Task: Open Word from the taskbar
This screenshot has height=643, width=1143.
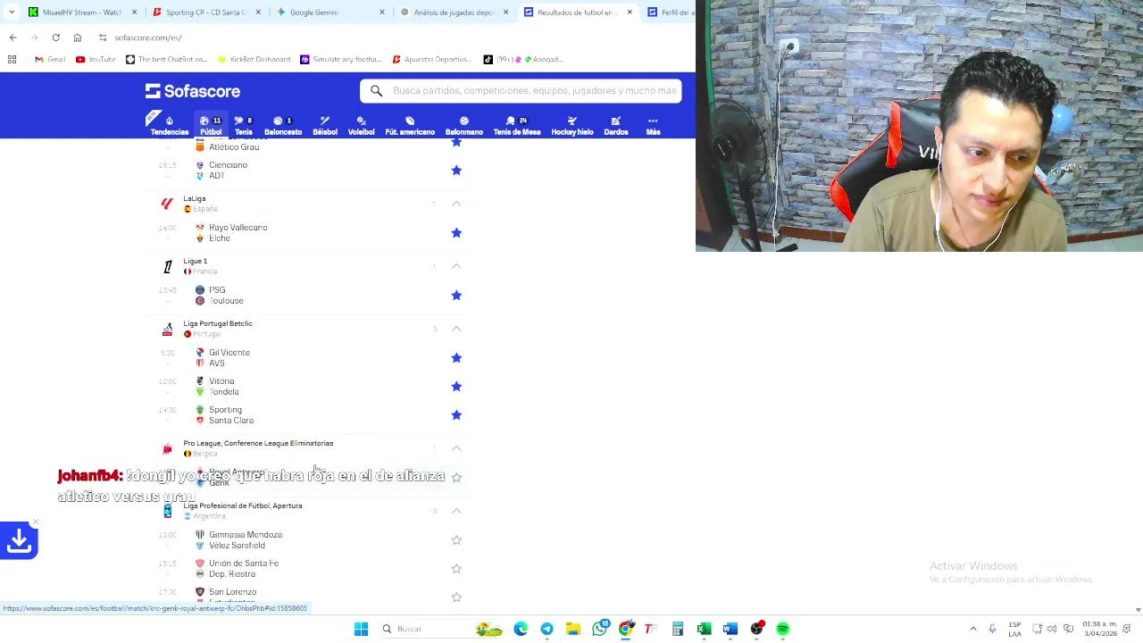Action: point(730,629)
